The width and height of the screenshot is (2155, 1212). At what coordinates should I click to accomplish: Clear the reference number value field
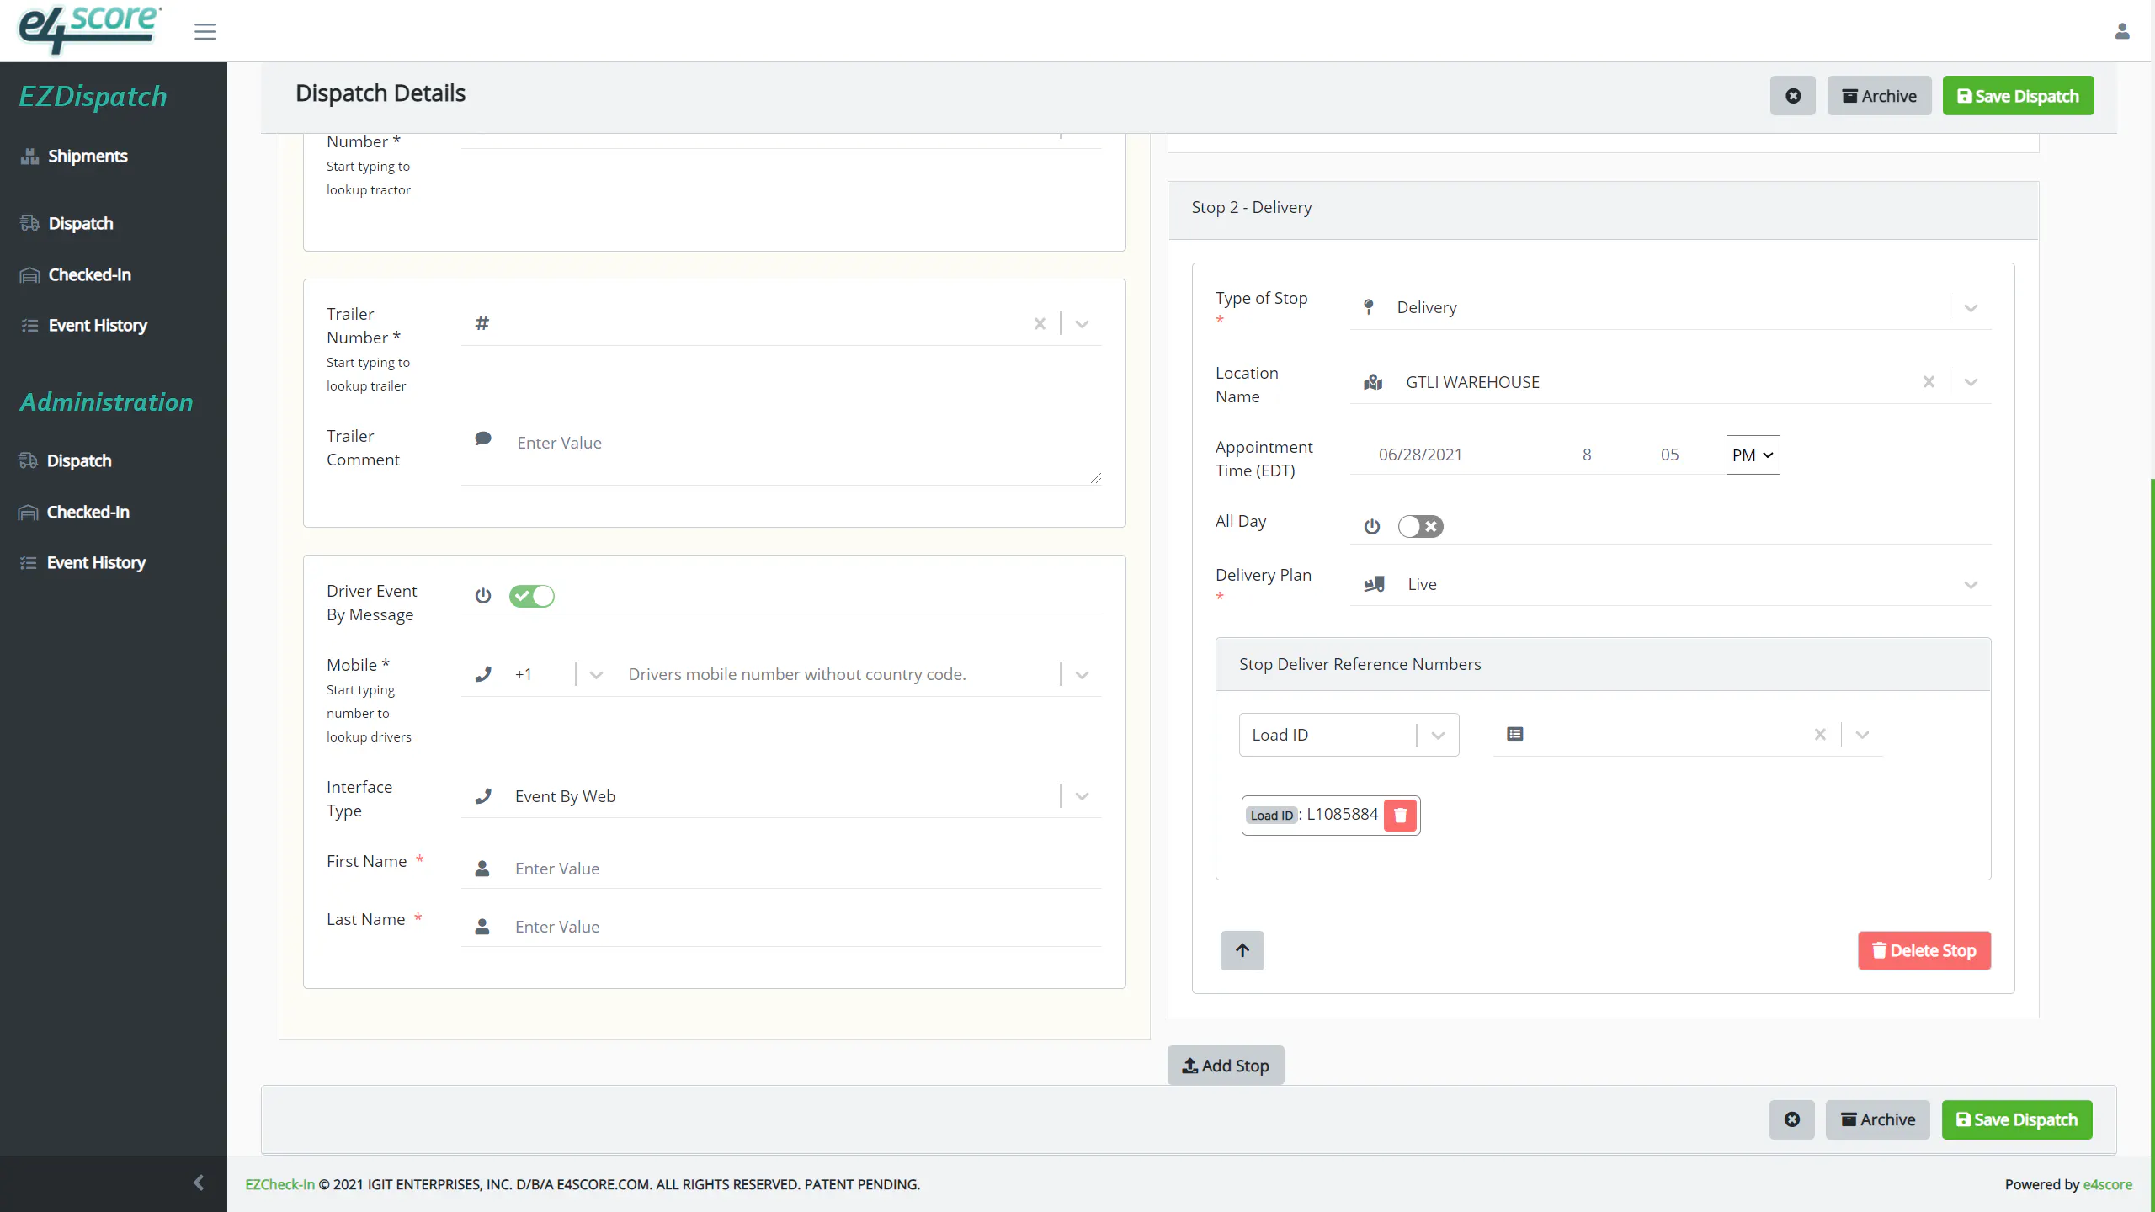[1820, 735]
